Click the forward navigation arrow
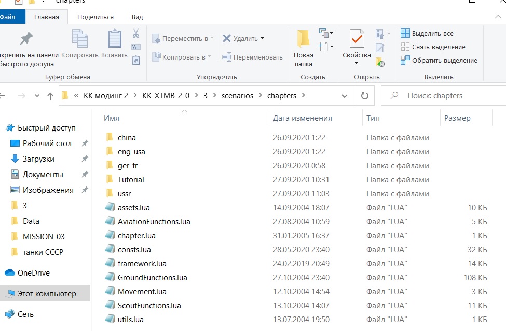Viewport: 506px width, 331px height. coord(21,96)
